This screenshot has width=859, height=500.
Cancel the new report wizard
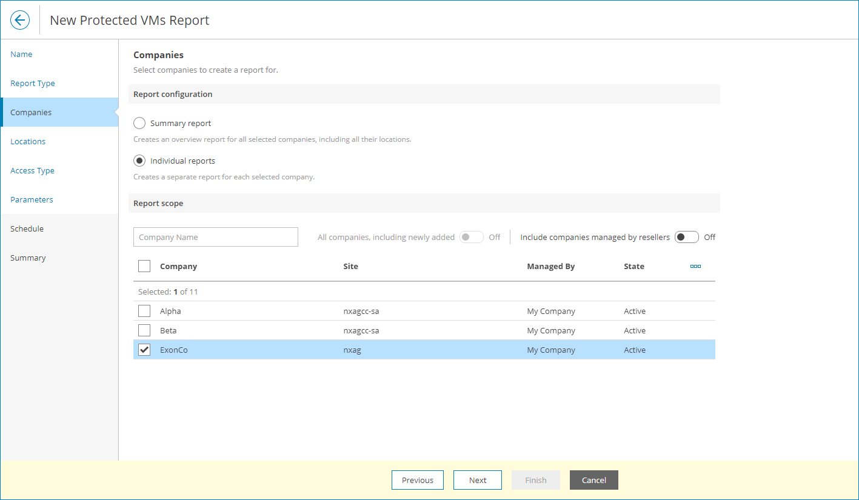[593, 480]
